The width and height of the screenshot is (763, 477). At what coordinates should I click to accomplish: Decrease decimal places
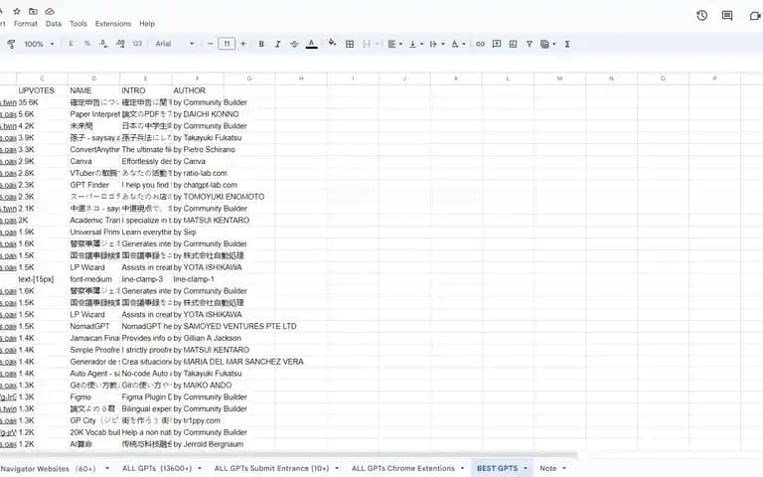pyautogui.click(x=103, y=44)
